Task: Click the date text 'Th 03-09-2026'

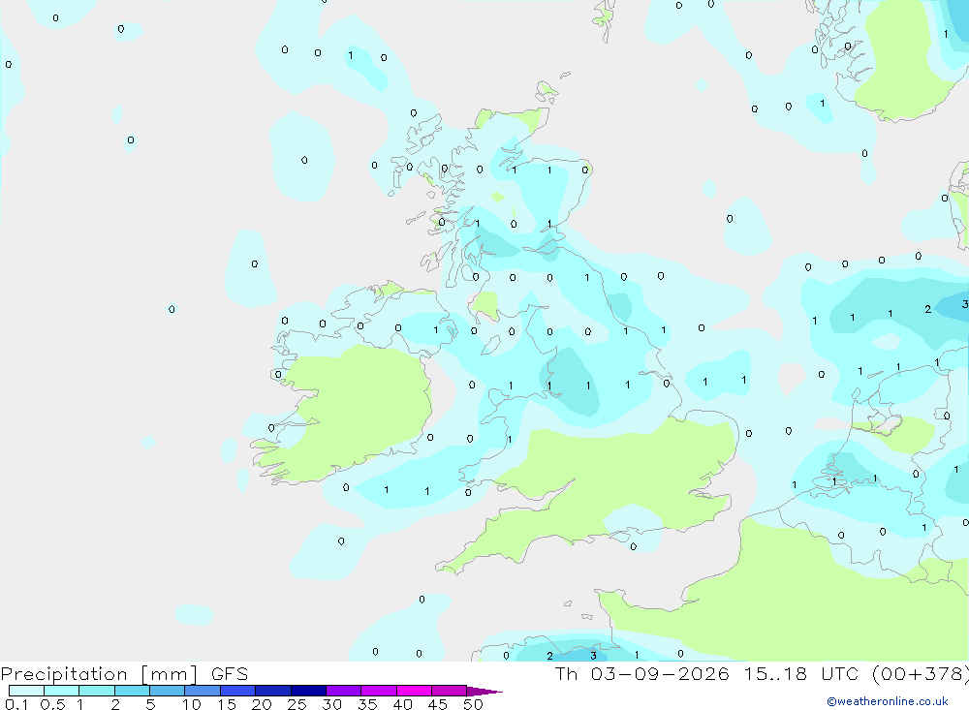Action: (641, 674)
